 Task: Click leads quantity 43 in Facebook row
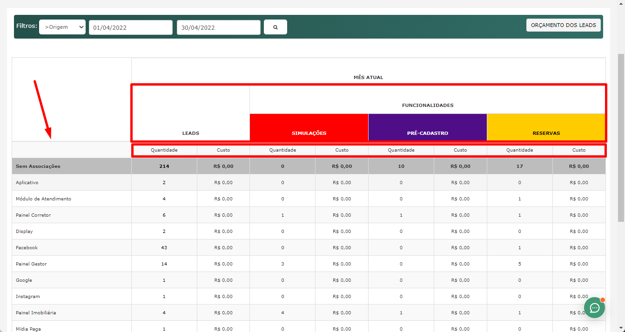point(164,247)
